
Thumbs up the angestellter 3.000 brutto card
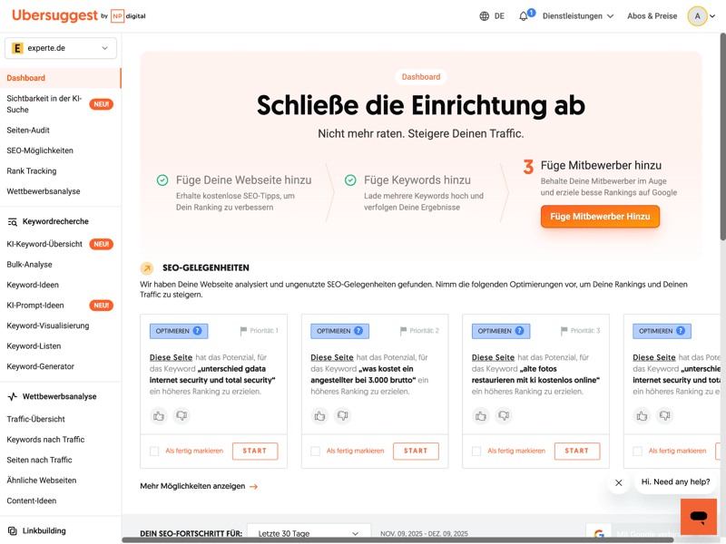pos(319,416)
